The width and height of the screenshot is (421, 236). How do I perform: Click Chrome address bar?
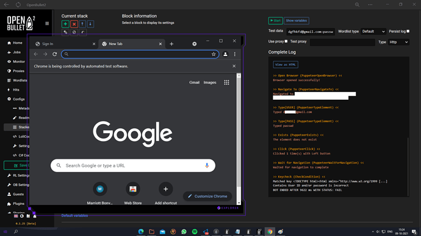(x=140, y=54)
